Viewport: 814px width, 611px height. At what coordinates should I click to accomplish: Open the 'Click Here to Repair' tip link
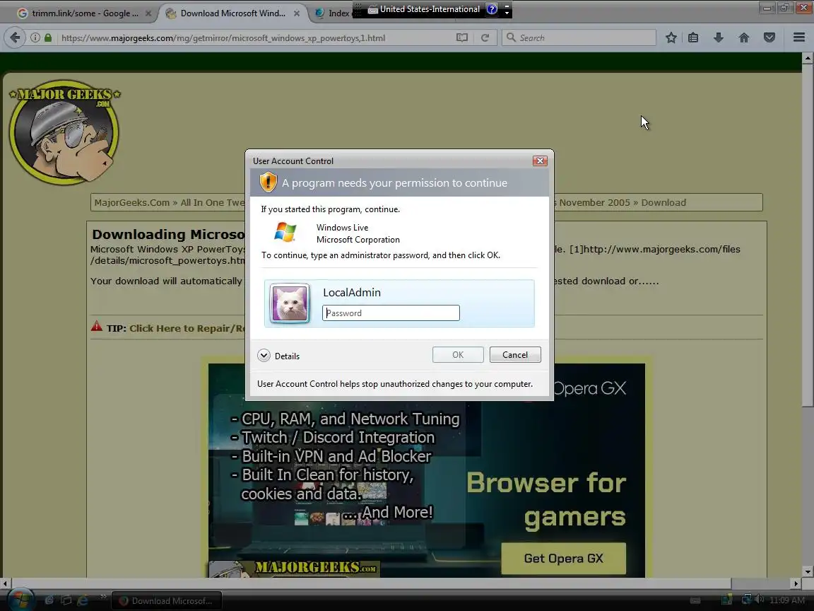pos(187,328)
